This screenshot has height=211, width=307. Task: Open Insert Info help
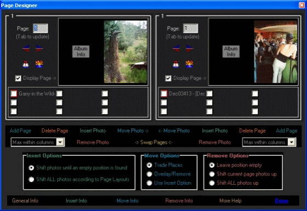pyautogui.click(x=76, y=201)
